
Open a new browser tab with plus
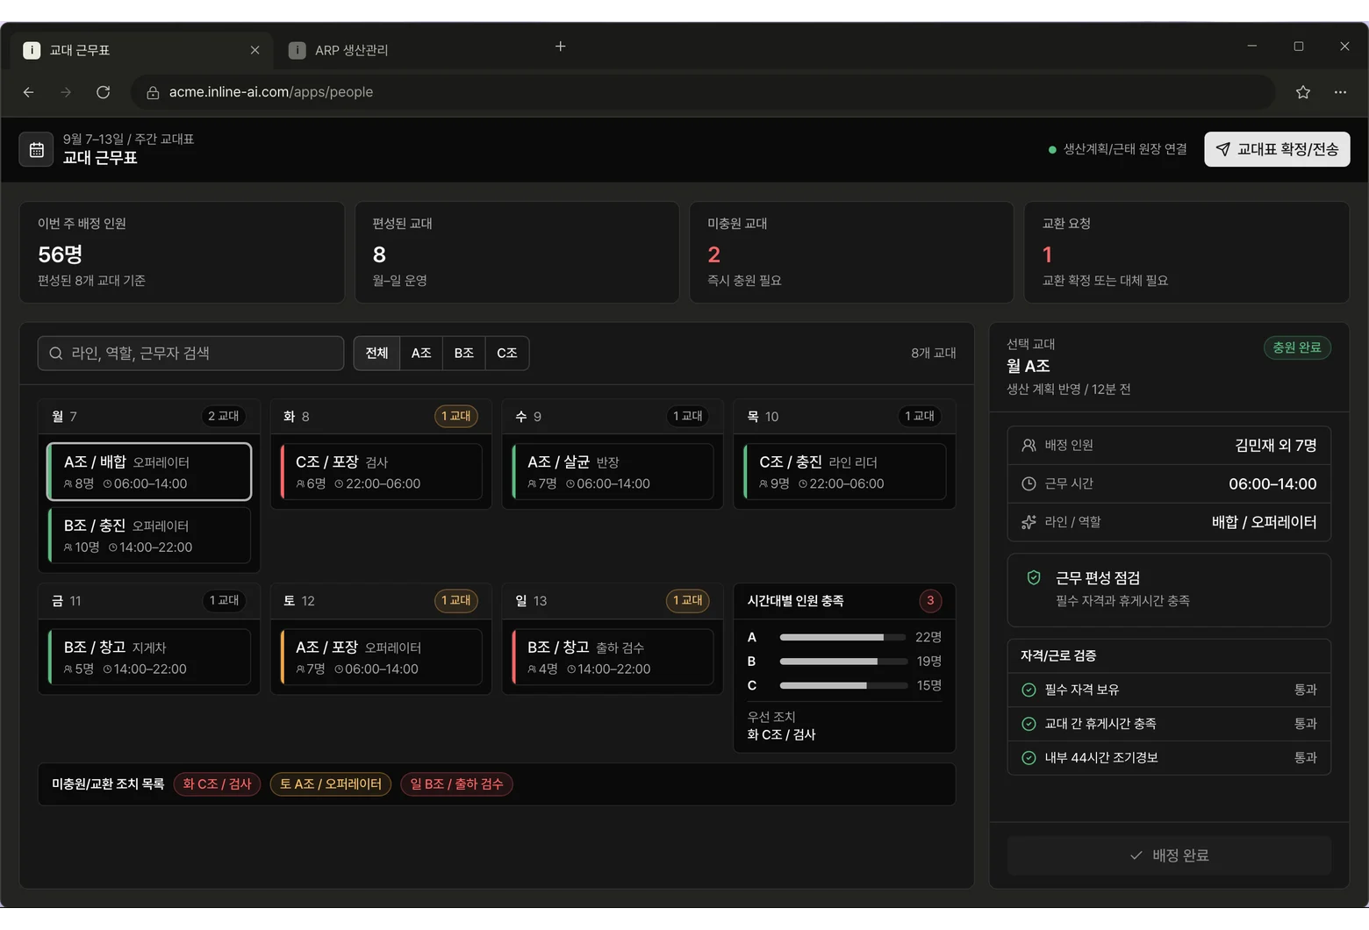561,46
